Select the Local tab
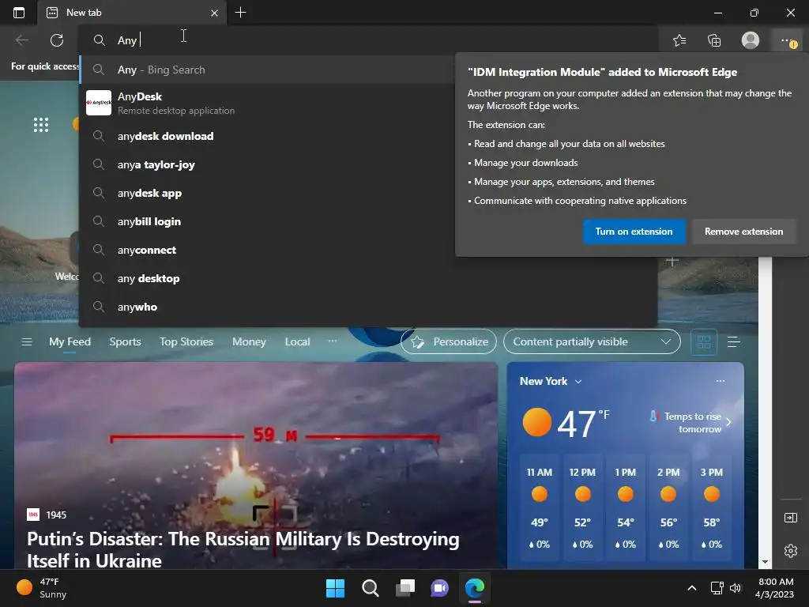This screenshot has height=607, width=809. pos(297,341)
